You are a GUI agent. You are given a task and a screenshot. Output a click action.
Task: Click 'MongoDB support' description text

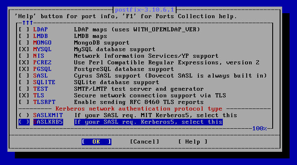(x=102, y=43)
